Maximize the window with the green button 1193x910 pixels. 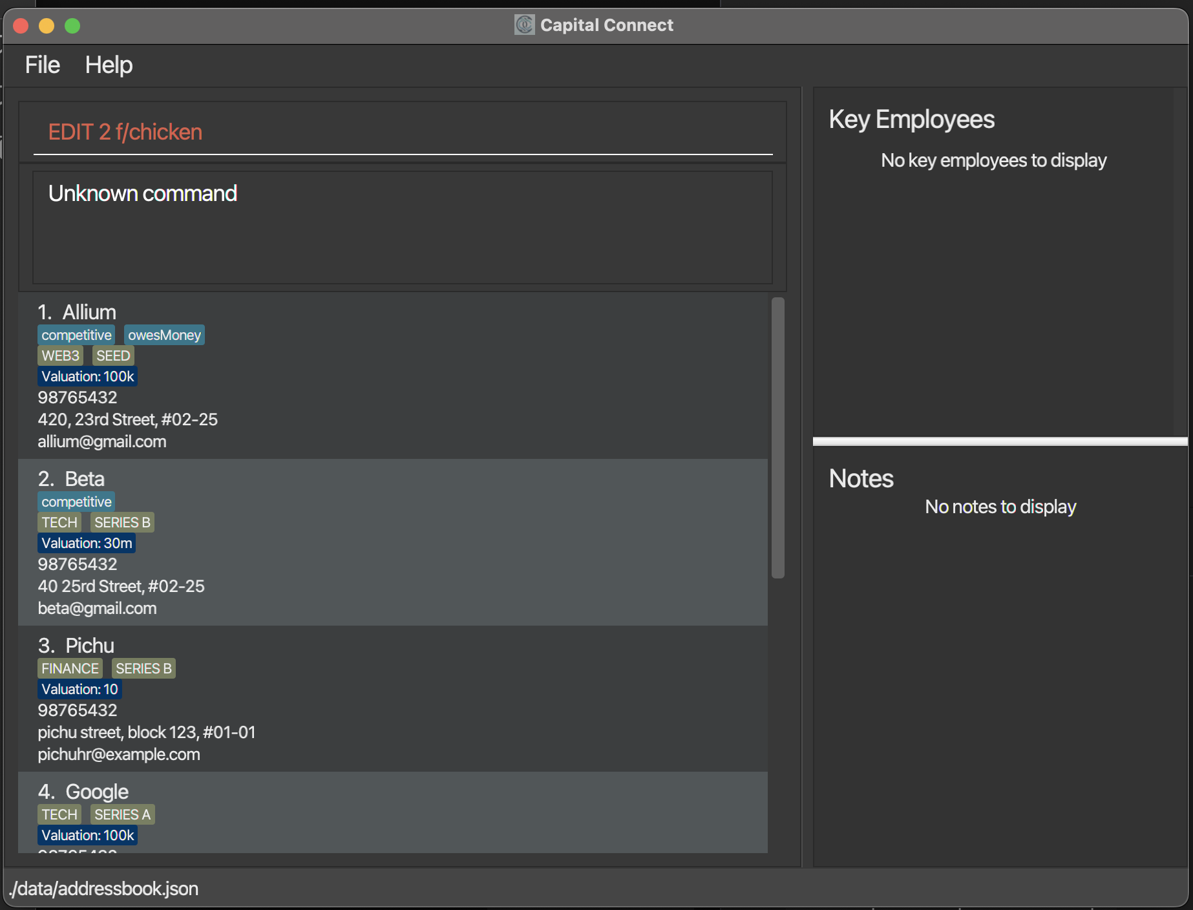tap(72, 26)
